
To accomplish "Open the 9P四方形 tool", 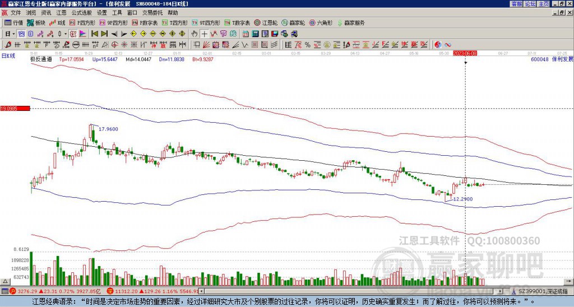I will click(x=114, y=22).
